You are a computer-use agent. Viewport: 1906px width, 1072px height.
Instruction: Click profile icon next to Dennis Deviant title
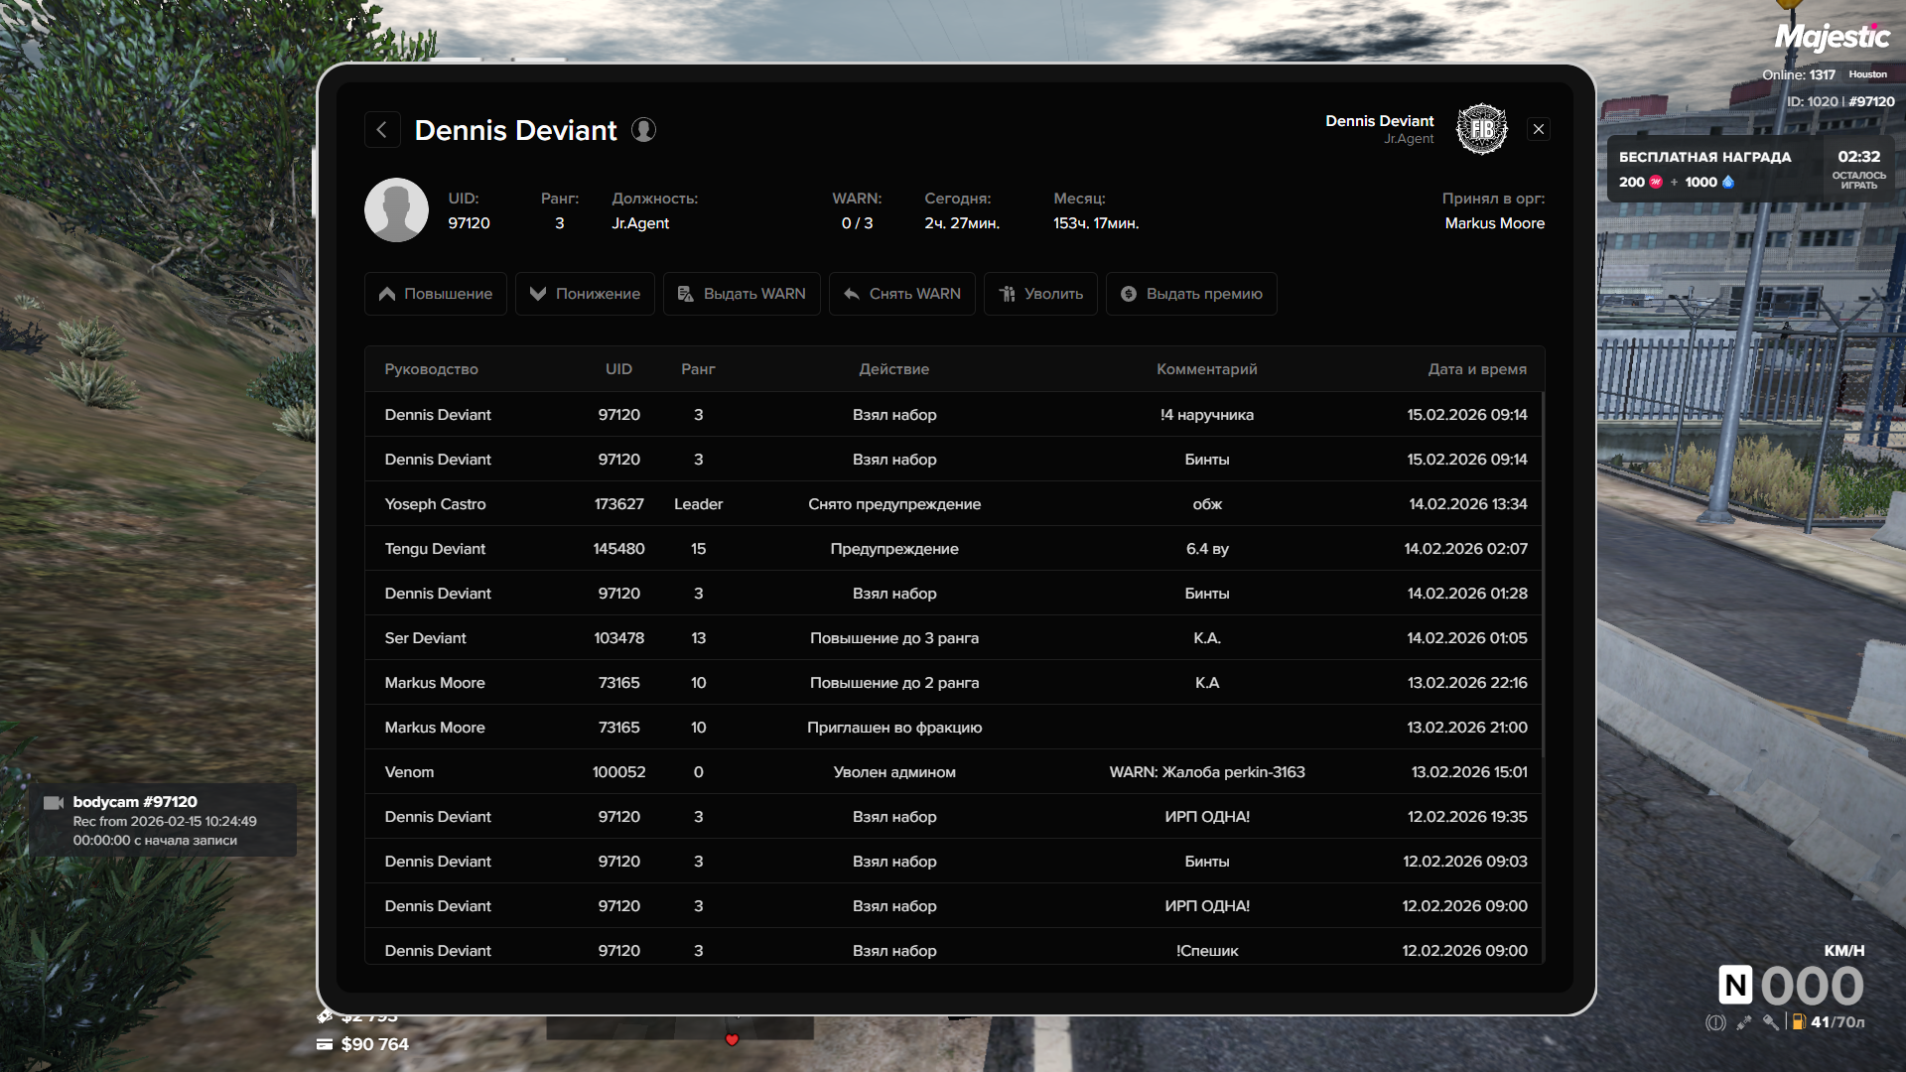pyautogui.click(x=643, y=130)
